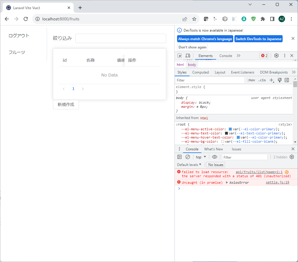Open console settings gear
Viewport: 298px width, 262px height.
point(292,157)
